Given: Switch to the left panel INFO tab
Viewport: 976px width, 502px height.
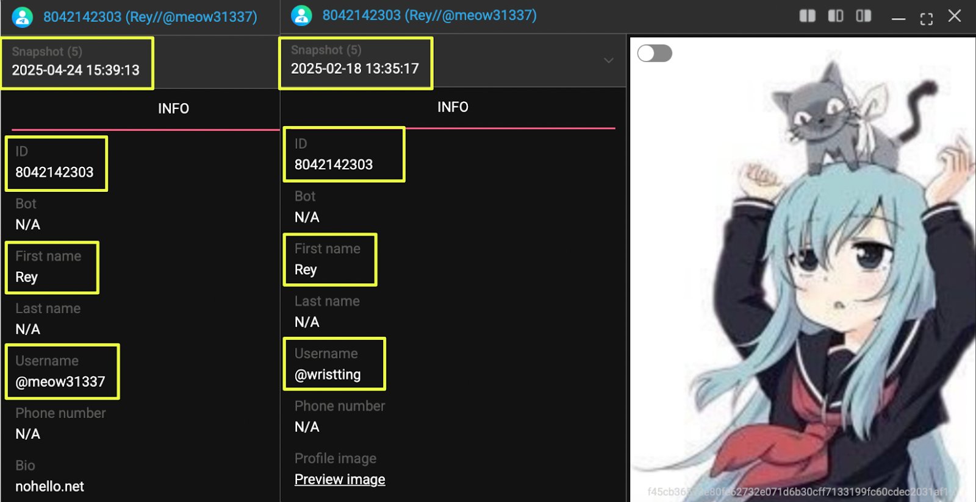Looking at the screenshot, I should (173, 108).
